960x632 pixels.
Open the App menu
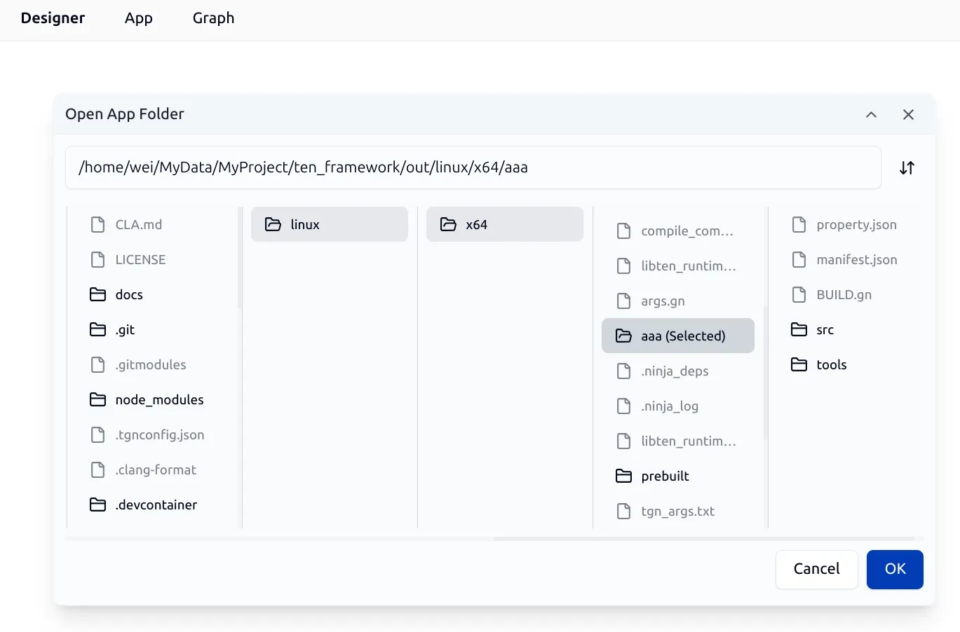tap(138, 18)
